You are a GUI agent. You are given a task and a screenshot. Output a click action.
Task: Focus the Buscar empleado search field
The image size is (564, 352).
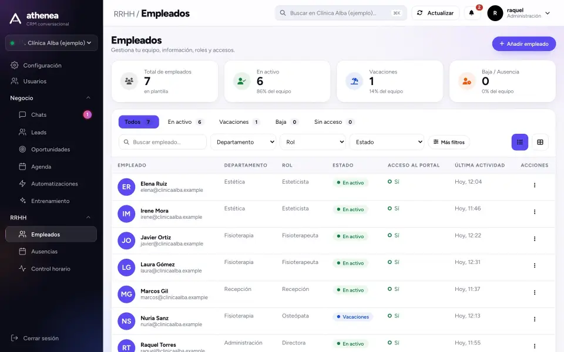[x=163, y=142]
